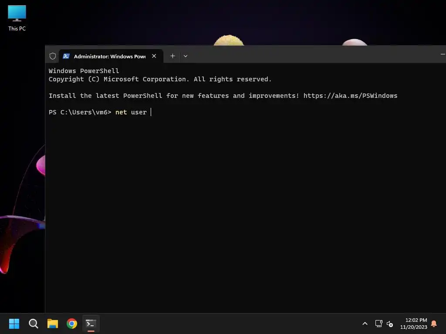The width and height of the screenshot is (446, 334).
Task: Minimize the terminal window
Action: point(443,54)
